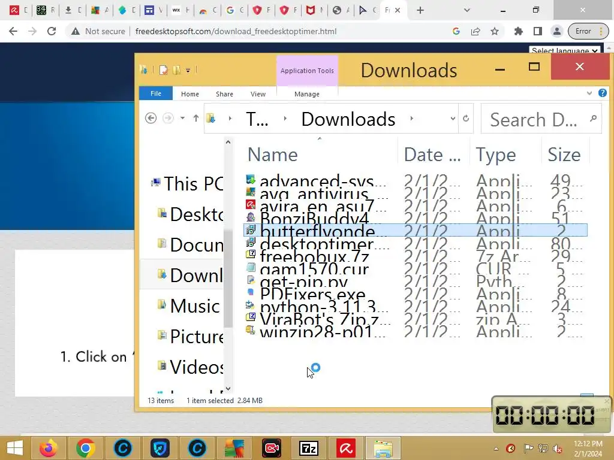Switch to the Share ribbon tab

tap(224, 94)
